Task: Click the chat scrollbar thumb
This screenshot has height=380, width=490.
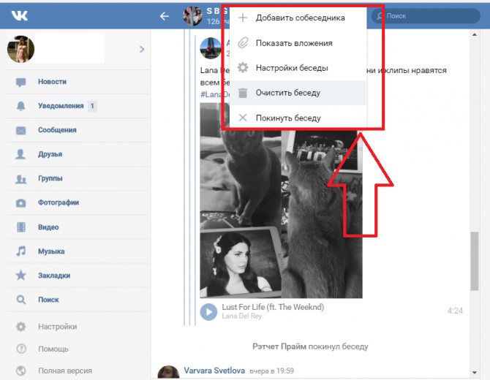Action: pyautogui.click(x=475, y=261)
